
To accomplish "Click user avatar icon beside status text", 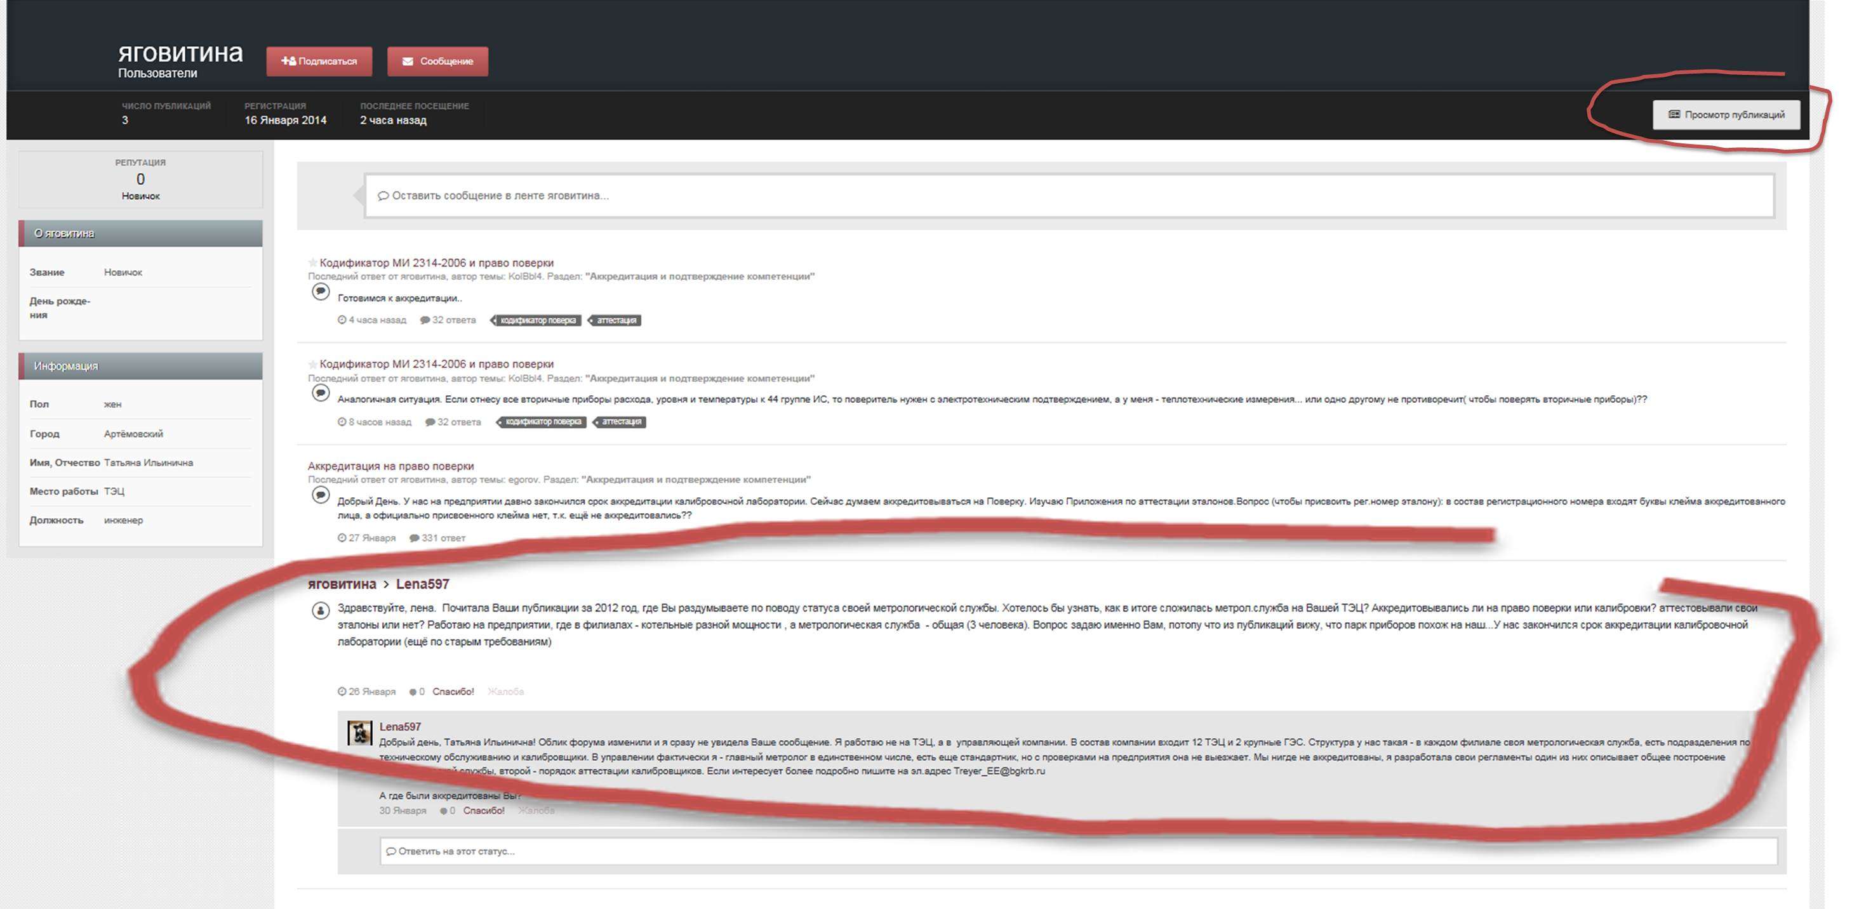I will click(321, 611).
